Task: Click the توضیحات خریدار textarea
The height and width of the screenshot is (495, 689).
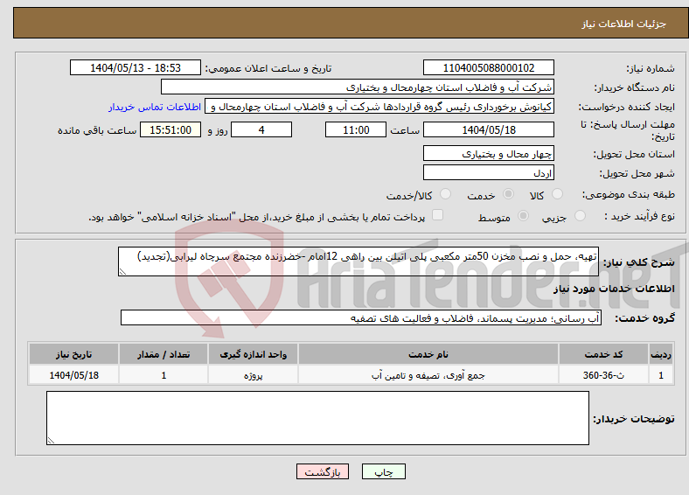Action: click(x=317, y=418)
